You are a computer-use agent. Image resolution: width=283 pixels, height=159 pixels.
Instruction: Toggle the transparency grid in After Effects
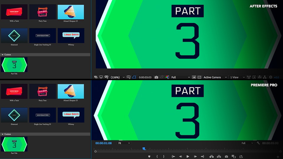[199, 77]
